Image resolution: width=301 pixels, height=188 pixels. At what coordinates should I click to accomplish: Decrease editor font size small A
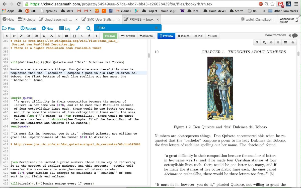pos(82,36)
